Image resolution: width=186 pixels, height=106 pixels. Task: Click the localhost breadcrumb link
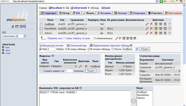click(57, 8)
